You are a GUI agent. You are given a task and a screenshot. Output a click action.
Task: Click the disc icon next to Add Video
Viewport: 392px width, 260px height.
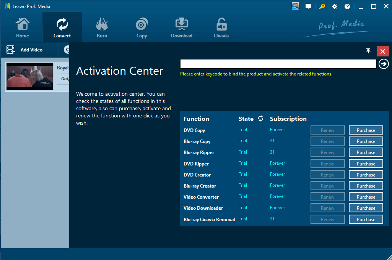66,50
